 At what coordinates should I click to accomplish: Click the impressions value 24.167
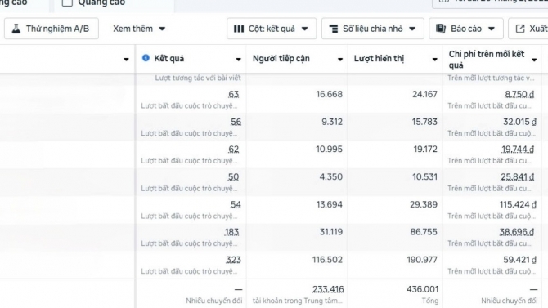[424, 94]
